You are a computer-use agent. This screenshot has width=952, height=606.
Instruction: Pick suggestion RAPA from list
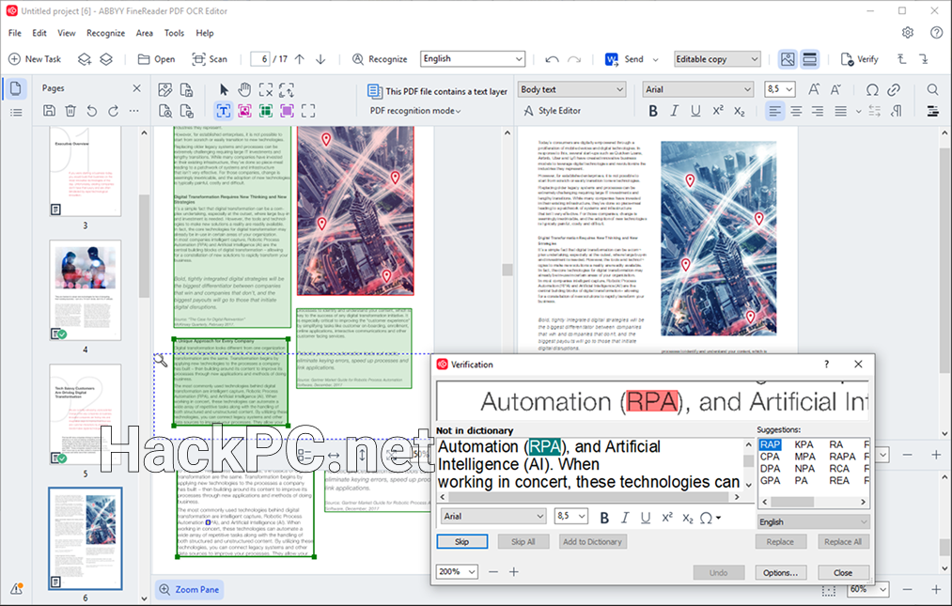pyautogui.click(x=842, y=457)
